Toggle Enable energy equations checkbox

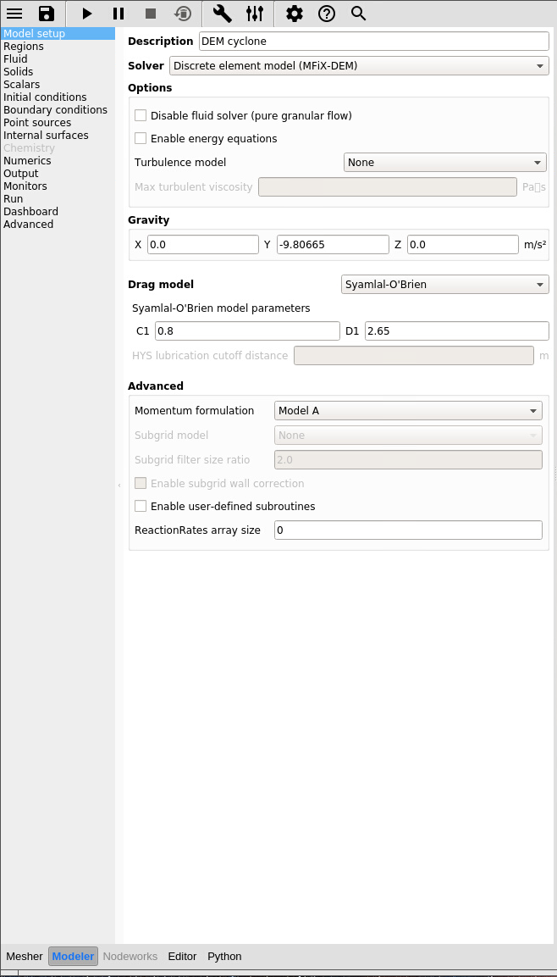click(x=141, y=138)
